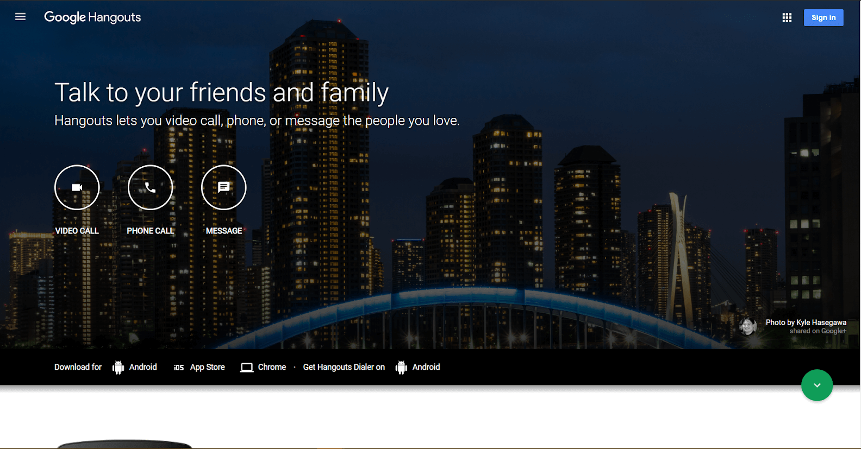861x449 pixels.
Task: Click the MESSAGE label
Action: click(224, 231)
